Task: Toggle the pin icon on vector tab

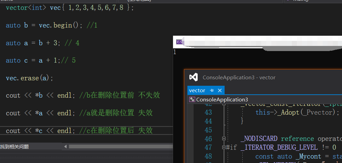Action: [212, 91]
